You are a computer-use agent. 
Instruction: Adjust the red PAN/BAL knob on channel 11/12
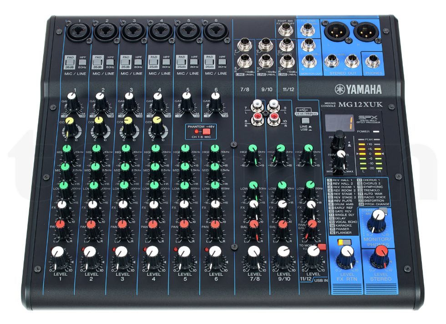point(311,229)
